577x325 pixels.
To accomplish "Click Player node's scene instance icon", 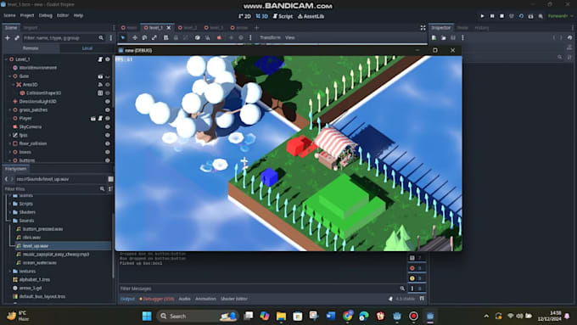I will (x=93, y=119).
